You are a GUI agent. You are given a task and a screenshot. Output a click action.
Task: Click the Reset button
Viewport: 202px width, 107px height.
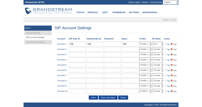[123, 97]
